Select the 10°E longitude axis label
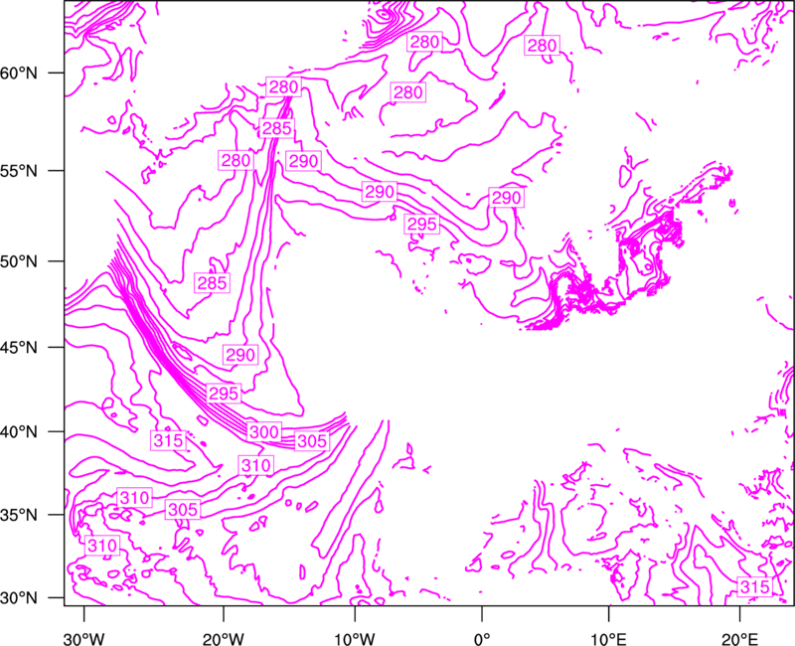The image size is (795, 646). click(x=608, y=638)
